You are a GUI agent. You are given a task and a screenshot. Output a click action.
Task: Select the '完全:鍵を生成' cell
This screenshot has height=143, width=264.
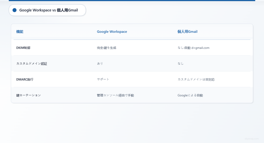tap(106, 48)
